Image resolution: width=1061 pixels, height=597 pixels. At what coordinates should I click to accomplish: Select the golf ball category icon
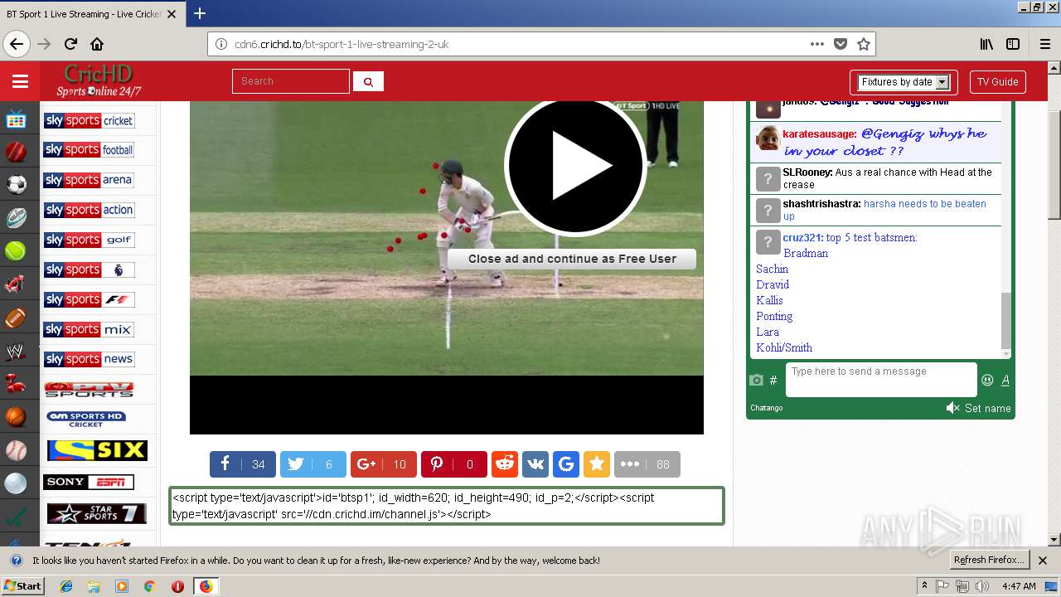17,483
